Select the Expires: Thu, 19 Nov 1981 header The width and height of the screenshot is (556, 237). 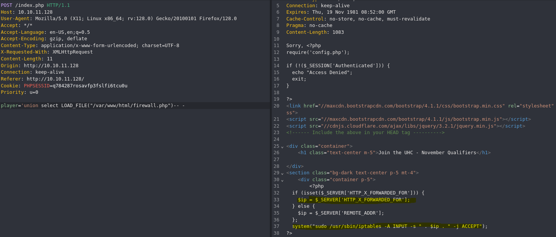(341, 12)
